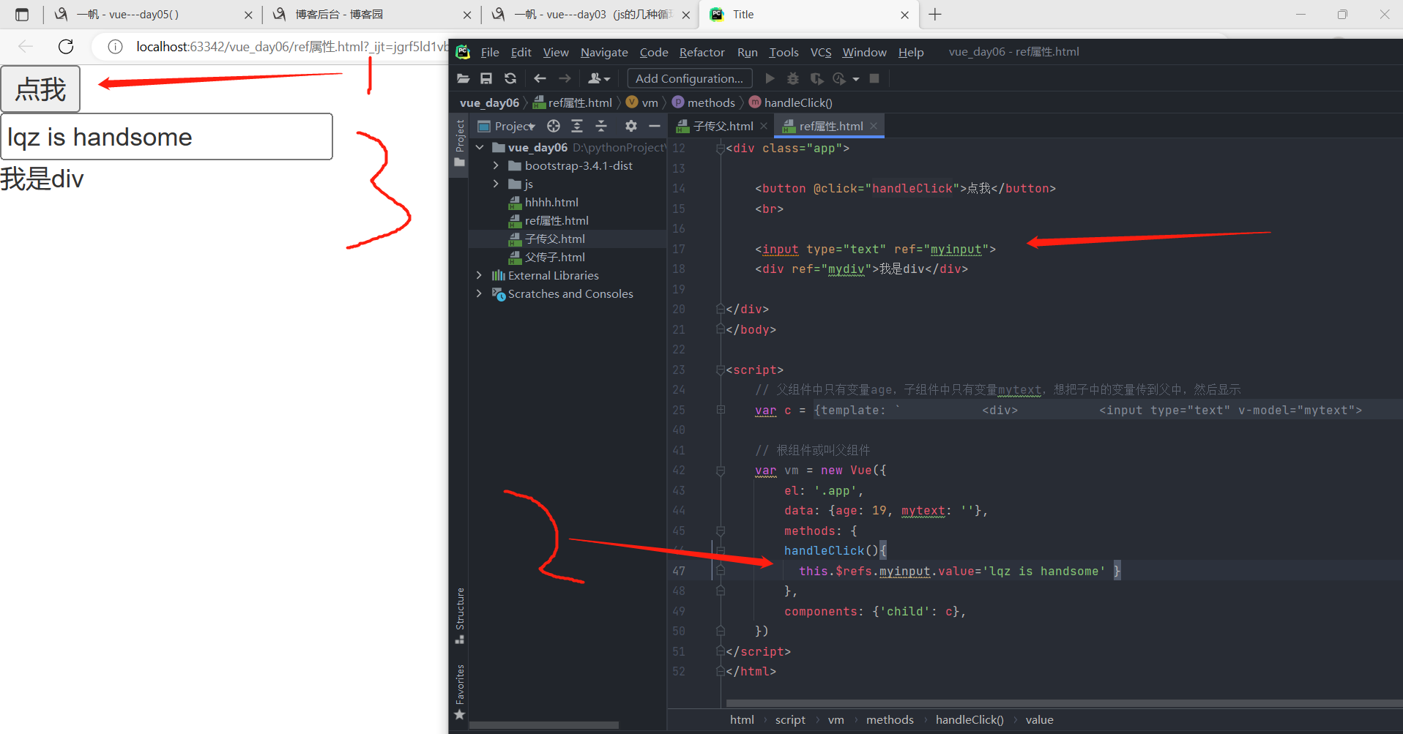Click the green Run triangle icon
The image size is (1403, 734).
tap(770, 78)
